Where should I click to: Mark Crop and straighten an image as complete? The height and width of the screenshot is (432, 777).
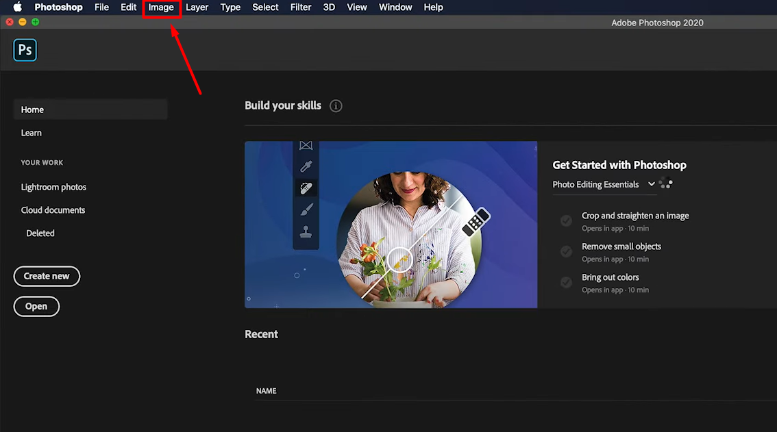tap(566, 220)
